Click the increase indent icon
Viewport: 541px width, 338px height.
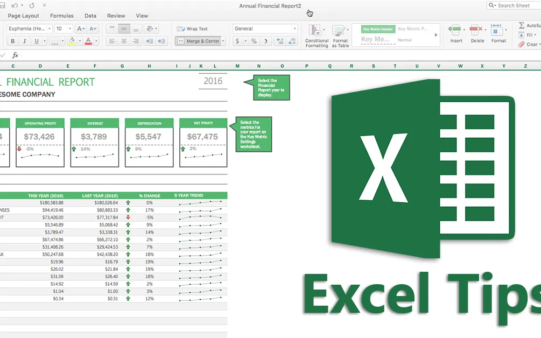[161, 41]
